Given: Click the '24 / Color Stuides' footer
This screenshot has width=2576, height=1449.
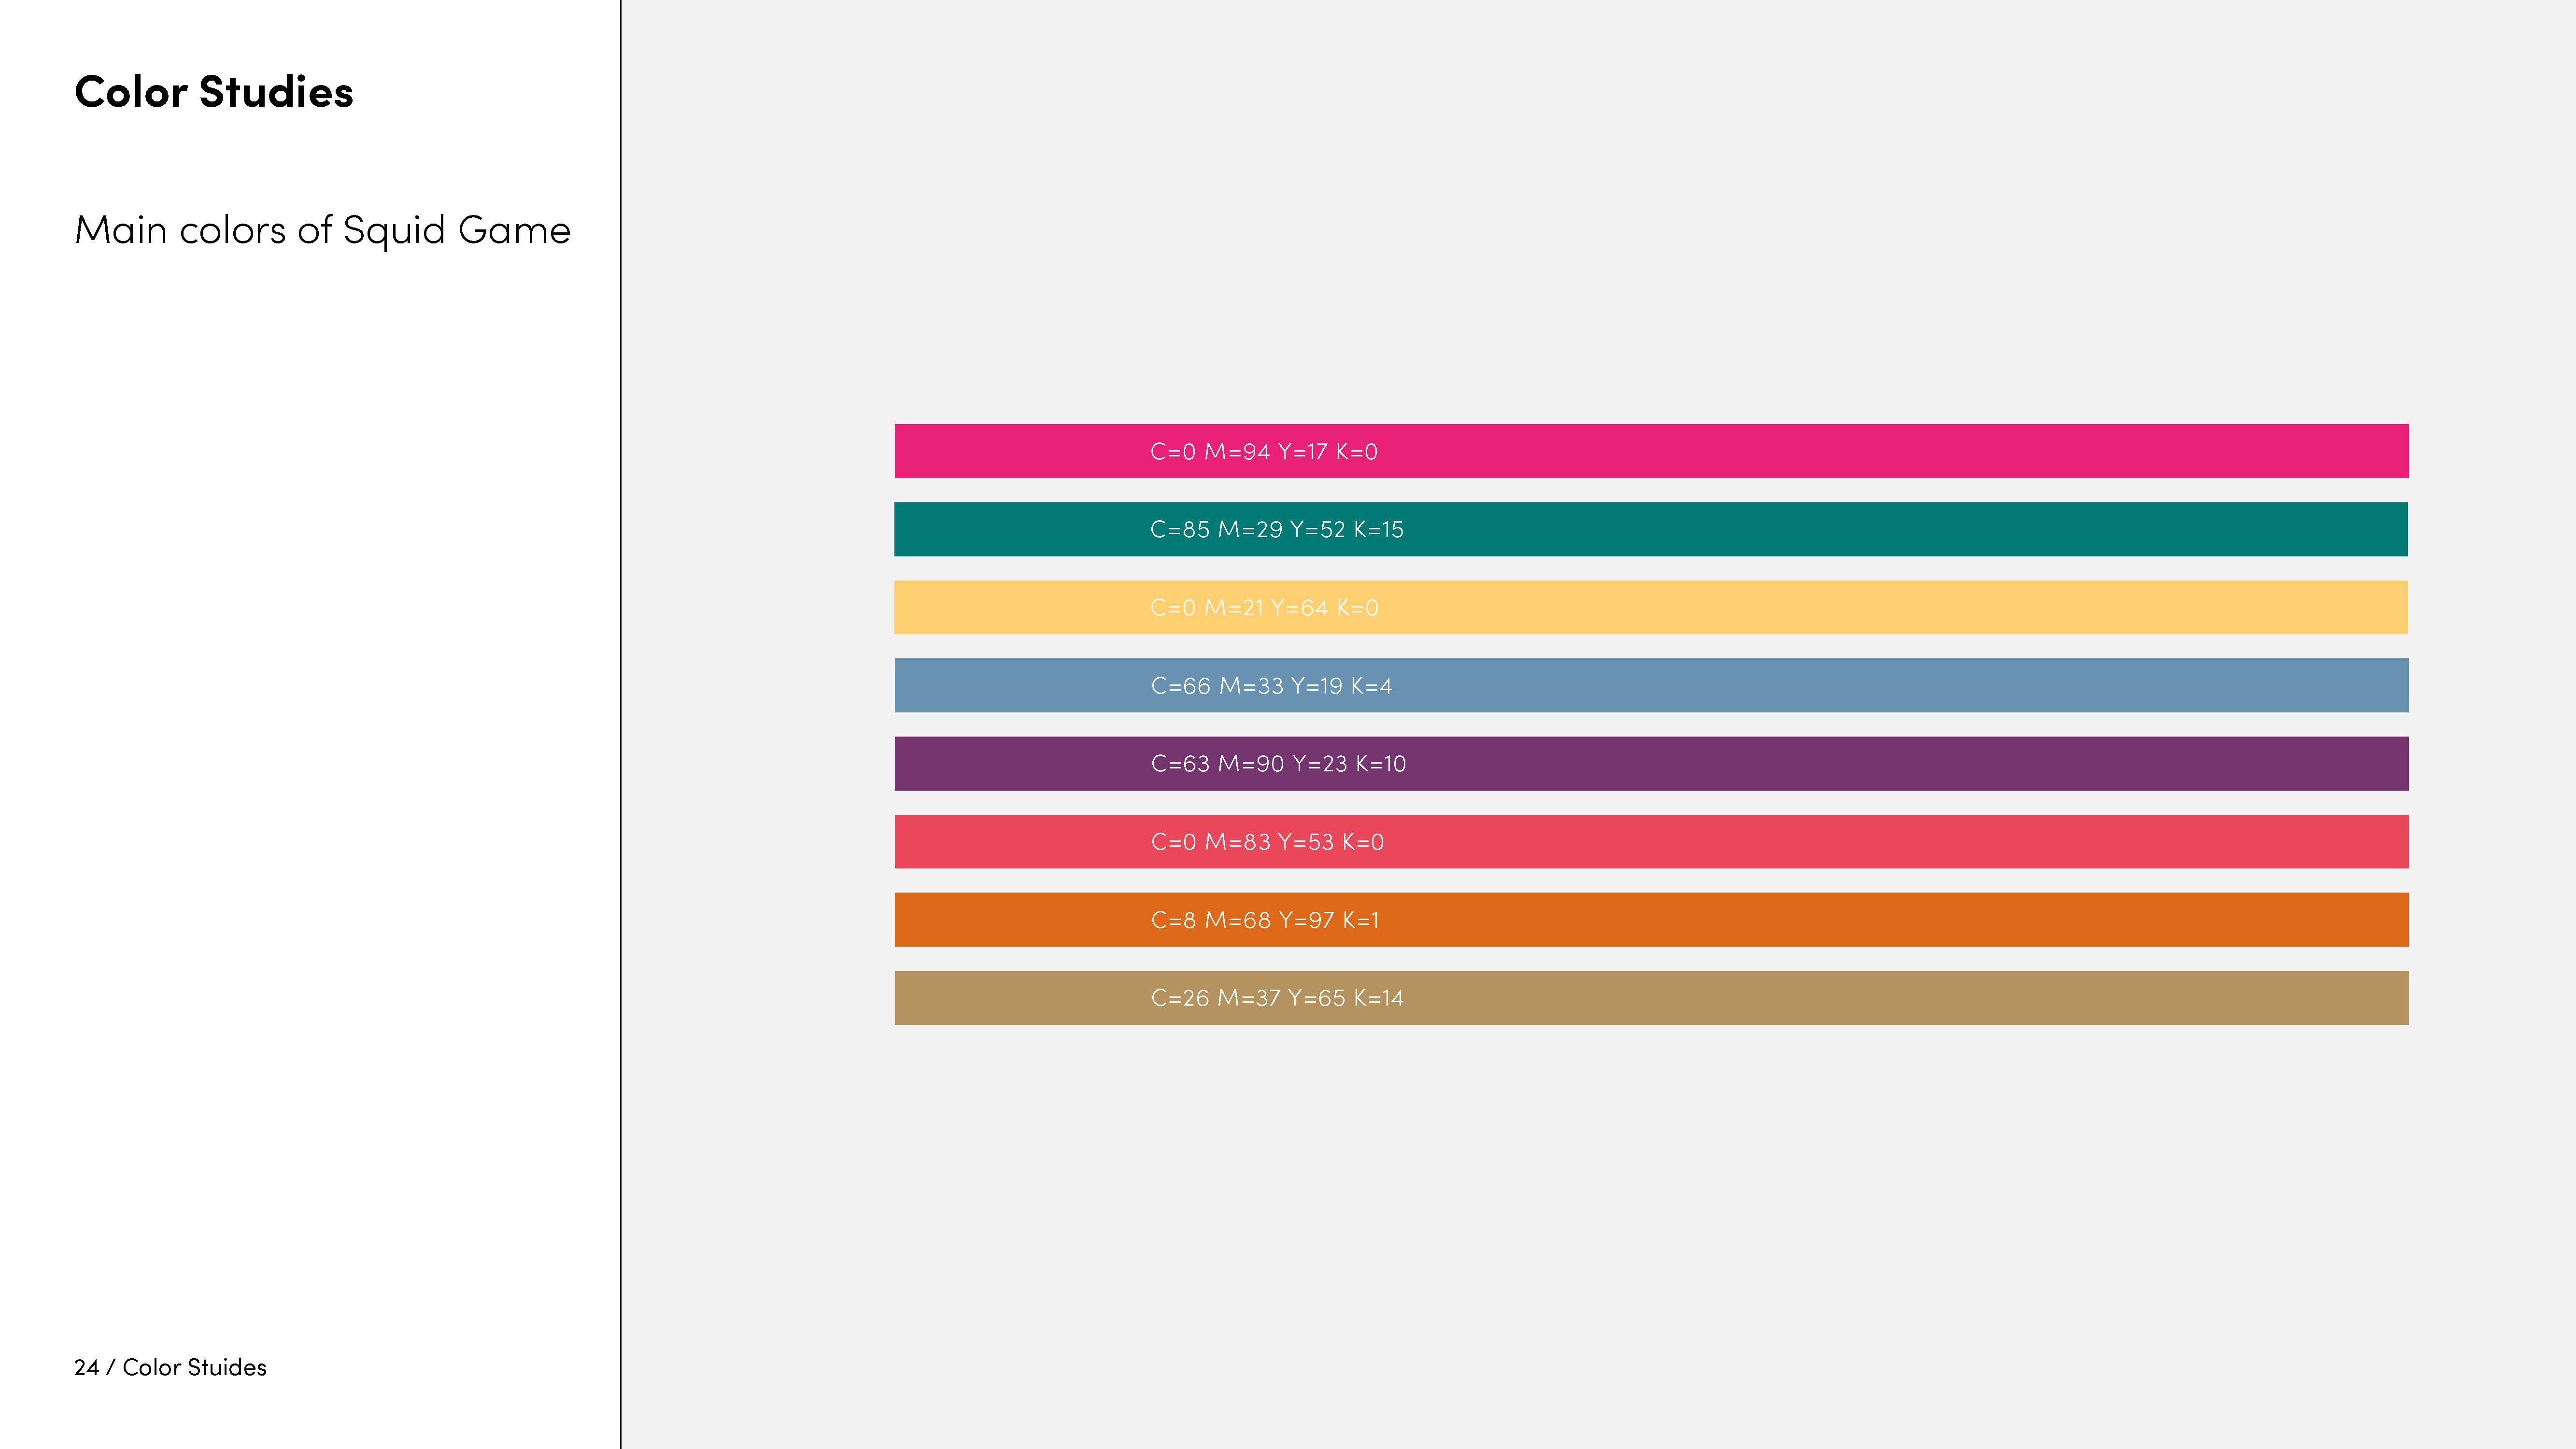Looking at the screenshot, I should pyautogui.click(x=170, y=1367).
